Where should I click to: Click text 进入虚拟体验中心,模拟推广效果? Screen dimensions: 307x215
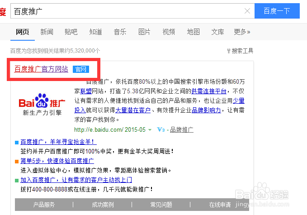click(x=64, y=170)
